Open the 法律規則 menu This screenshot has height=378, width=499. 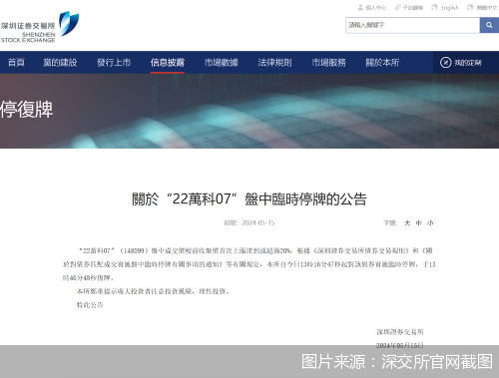click(274, 62)
